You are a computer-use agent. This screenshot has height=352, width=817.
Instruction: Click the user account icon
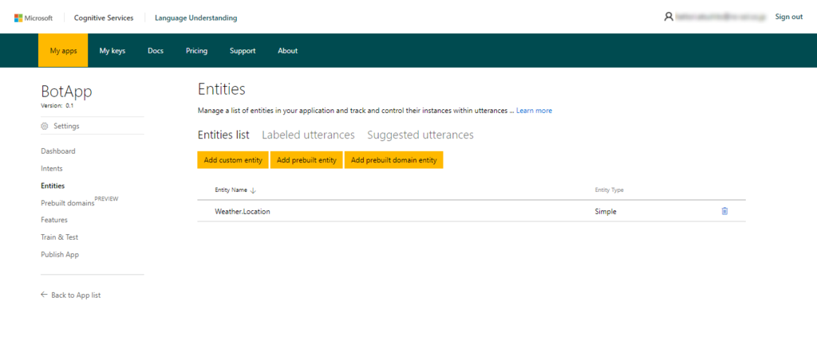(x=669, y=18)
